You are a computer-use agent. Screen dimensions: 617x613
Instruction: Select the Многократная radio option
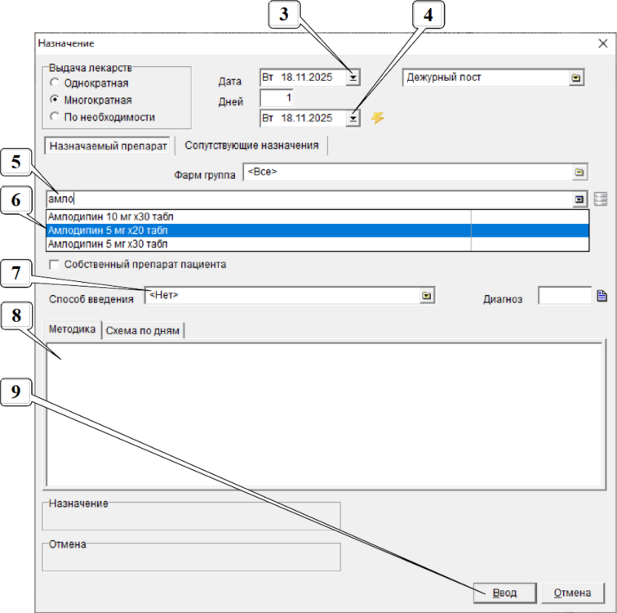(x=54, y=100)
